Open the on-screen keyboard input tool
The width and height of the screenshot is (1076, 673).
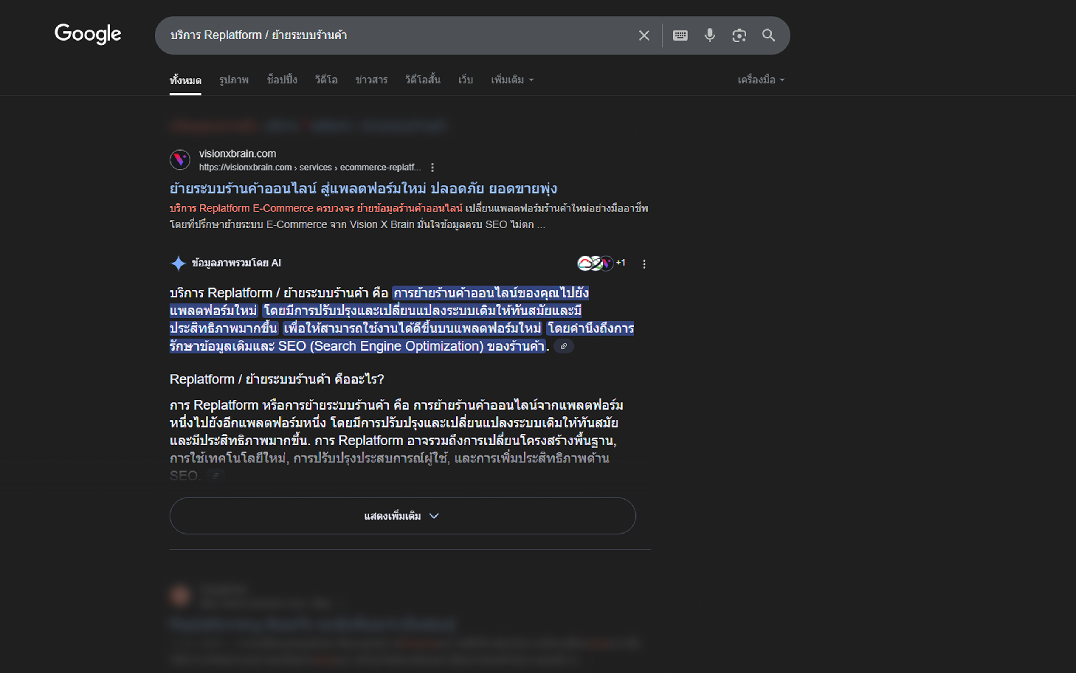[680, 35]
